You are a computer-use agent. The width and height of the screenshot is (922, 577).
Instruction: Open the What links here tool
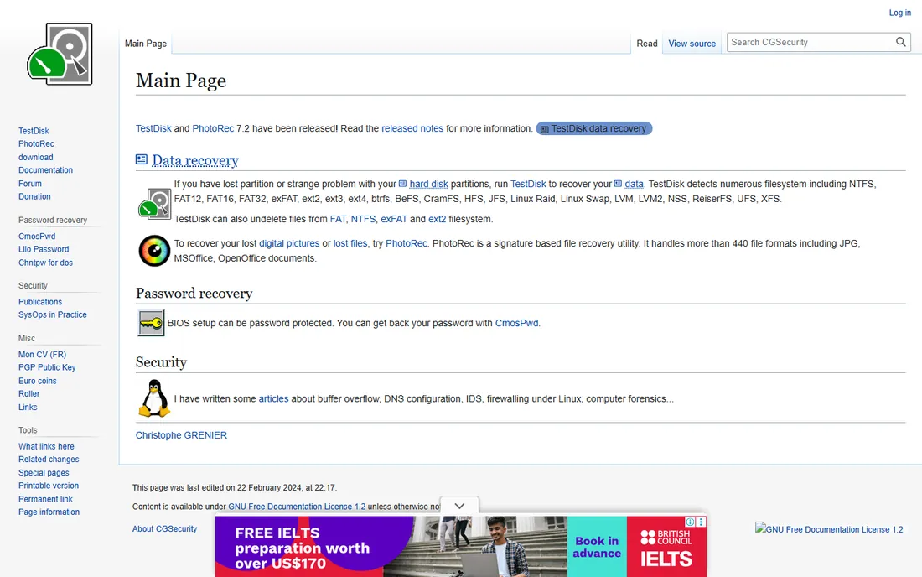46,446
